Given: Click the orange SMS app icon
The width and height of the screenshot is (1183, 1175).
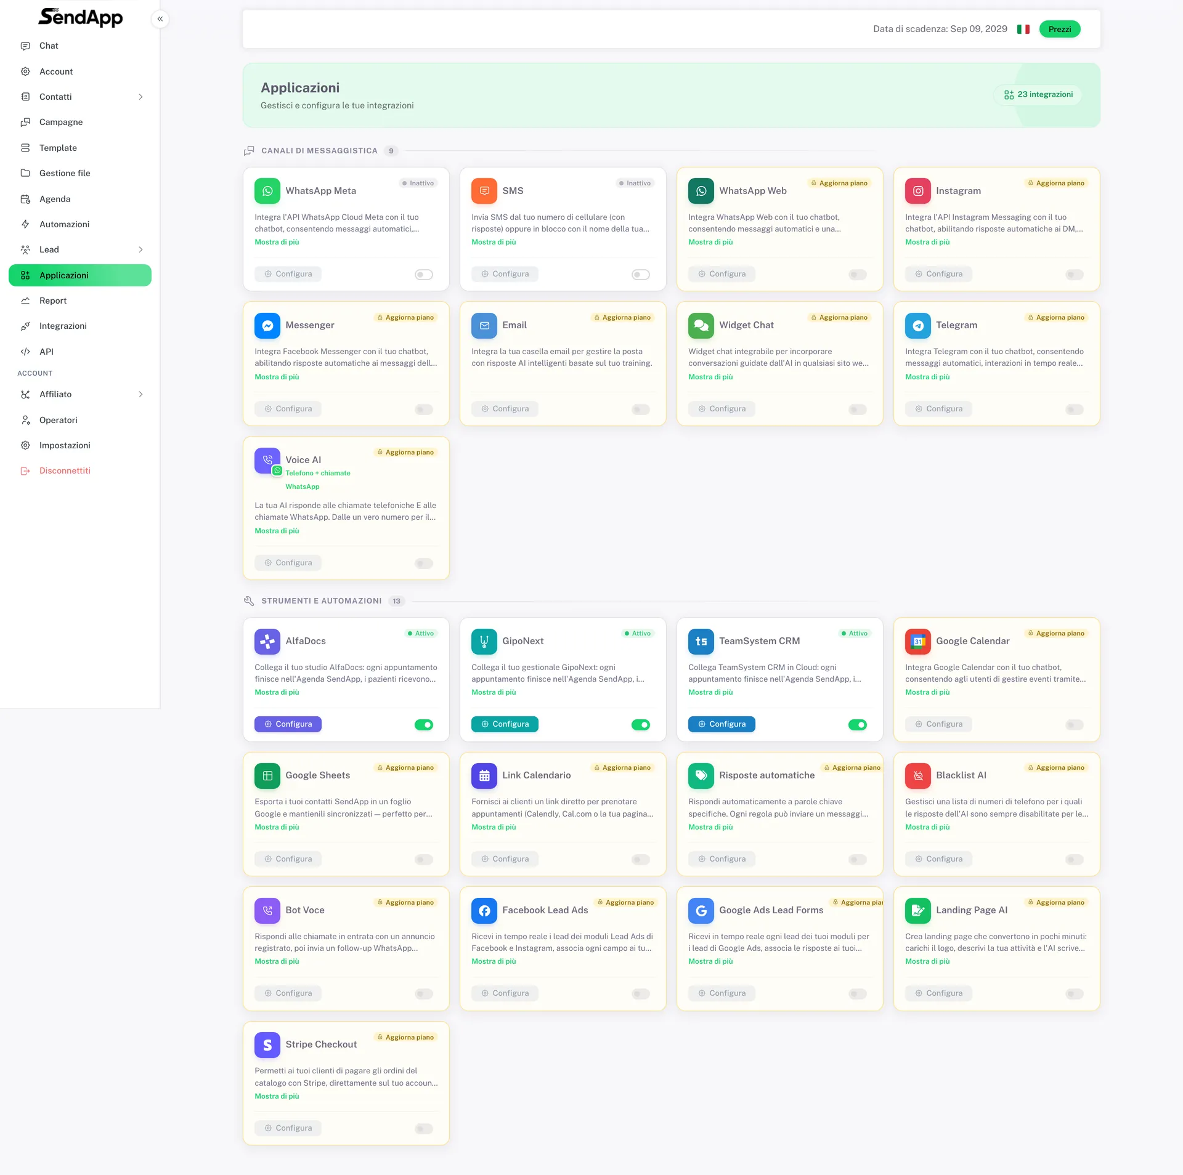Looking at the screenshot, I should pyautogui.click(x=484, y=191).
